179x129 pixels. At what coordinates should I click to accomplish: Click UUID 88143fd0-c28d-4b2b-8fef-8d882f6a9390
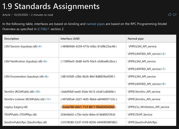(x=88, y=77)
